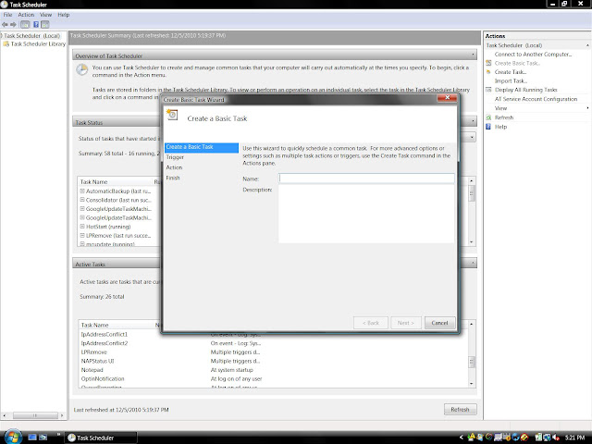The height and width of the screenshot is (444, 592).
Task: Expand the View submenu in Actions pane
Action: (587, 108)
